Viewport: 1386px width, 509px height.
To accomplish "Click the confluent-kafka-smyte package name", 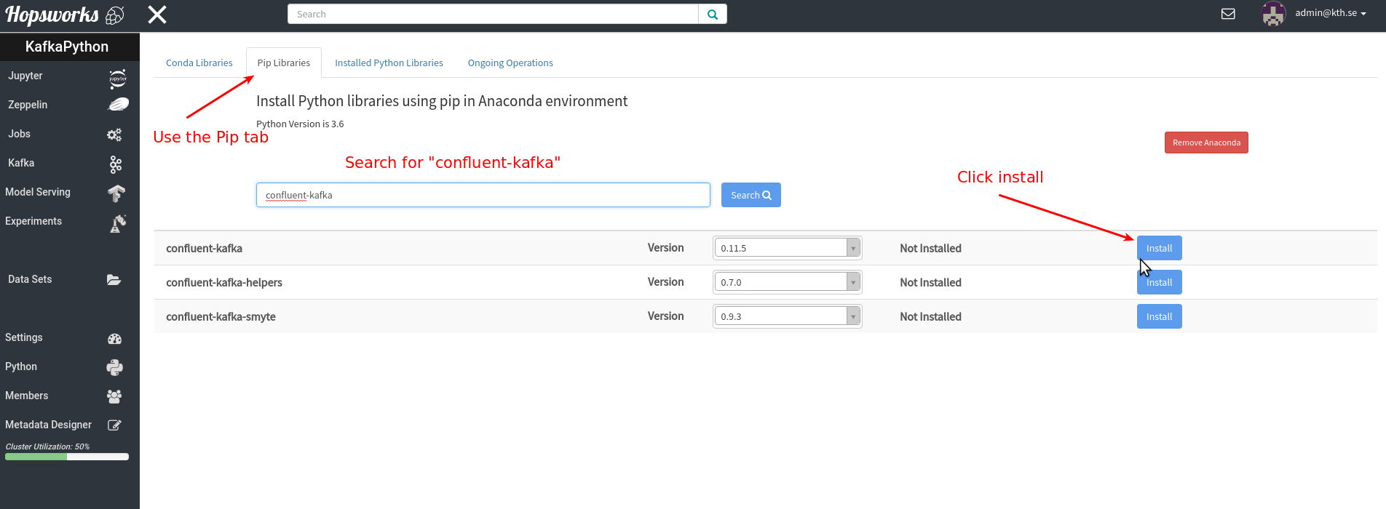I will 221,316.
